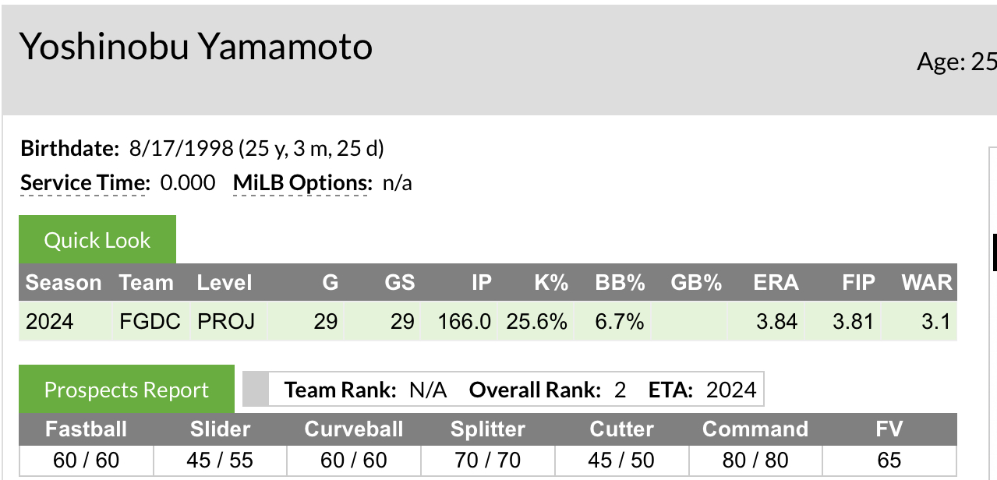Image resolution: width=997 pixels, height=480 pixels.
Task: Select the 2024 FGDC projection row
Action: (x=488, y=321)
